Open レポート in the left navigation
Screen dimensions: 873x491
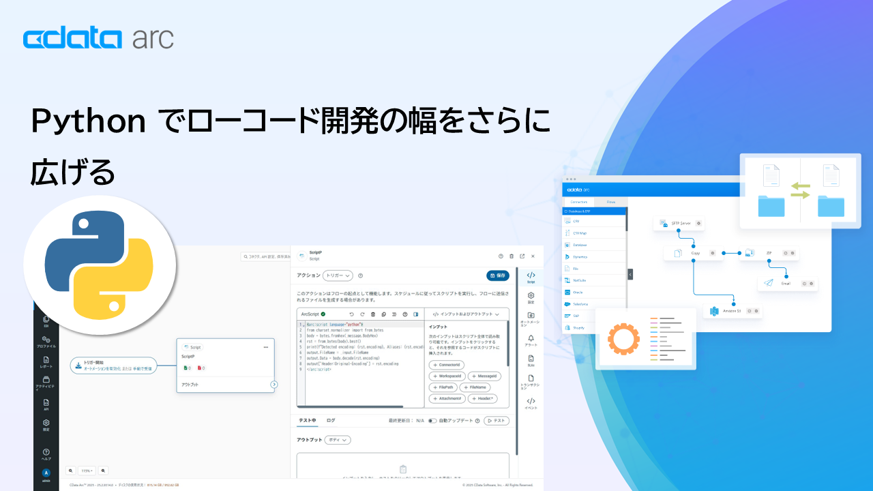coord(46,362)
